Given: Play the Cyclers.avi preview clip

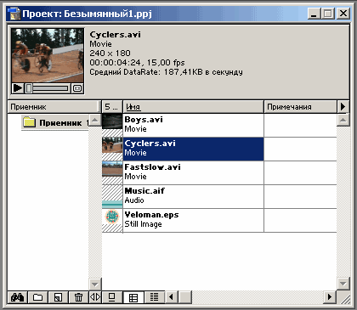Looking at the screenshot, I should pos(18,88).
